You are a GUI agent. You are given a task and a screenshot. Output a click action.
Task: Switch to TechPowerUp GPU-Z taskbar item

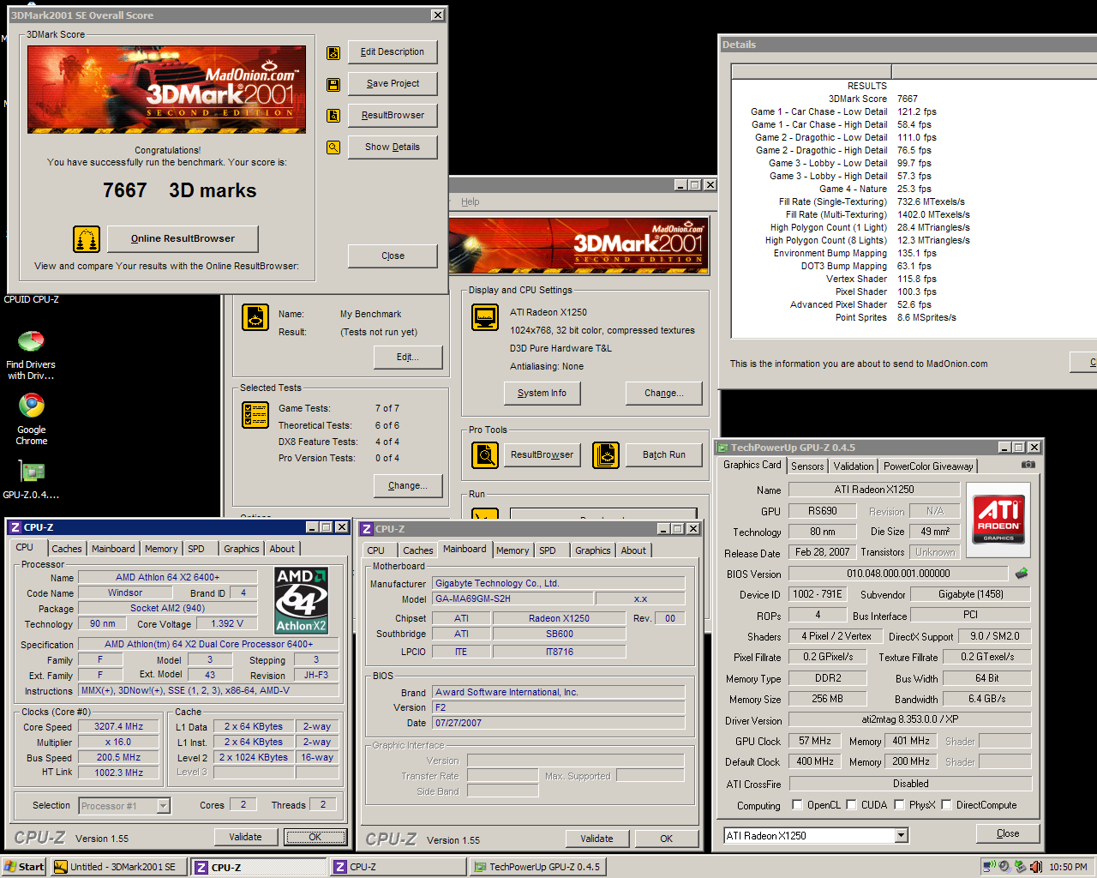tap(539, 867)
